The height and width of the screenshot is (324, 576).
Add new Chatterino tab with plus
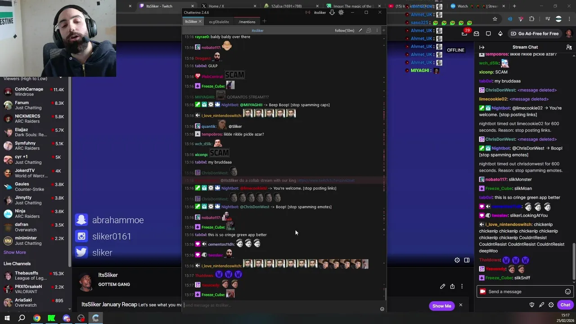(264, 21)
